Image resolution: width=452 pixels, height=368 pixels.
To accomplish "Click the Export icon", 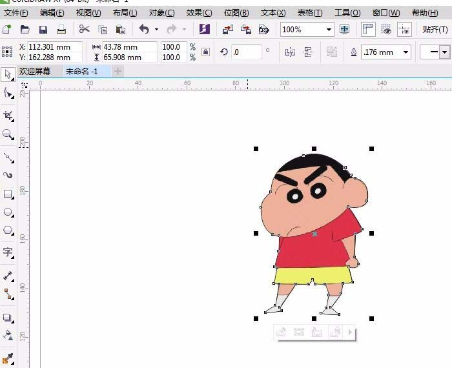I will [x=246, y=30].
